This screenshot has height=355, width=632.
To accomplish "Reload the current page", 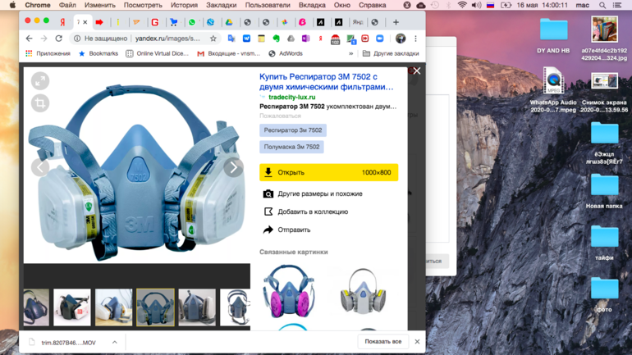I will coord(59,39).
